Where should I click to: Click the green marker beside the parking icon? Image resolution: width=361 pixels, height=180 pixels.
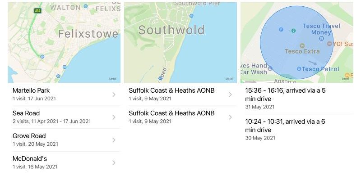293,31
